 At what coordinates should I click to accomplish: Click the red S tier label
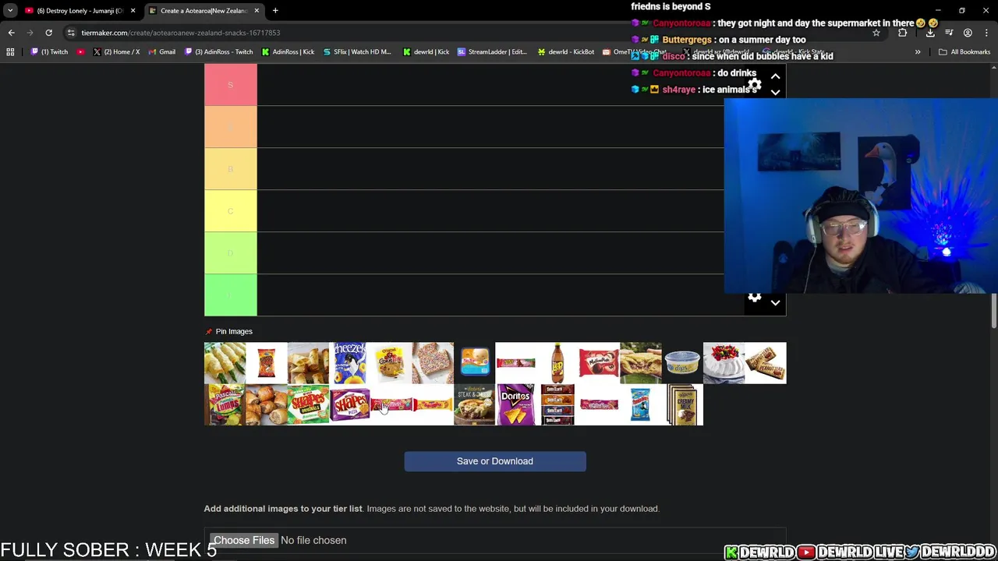tap(230, 85)
